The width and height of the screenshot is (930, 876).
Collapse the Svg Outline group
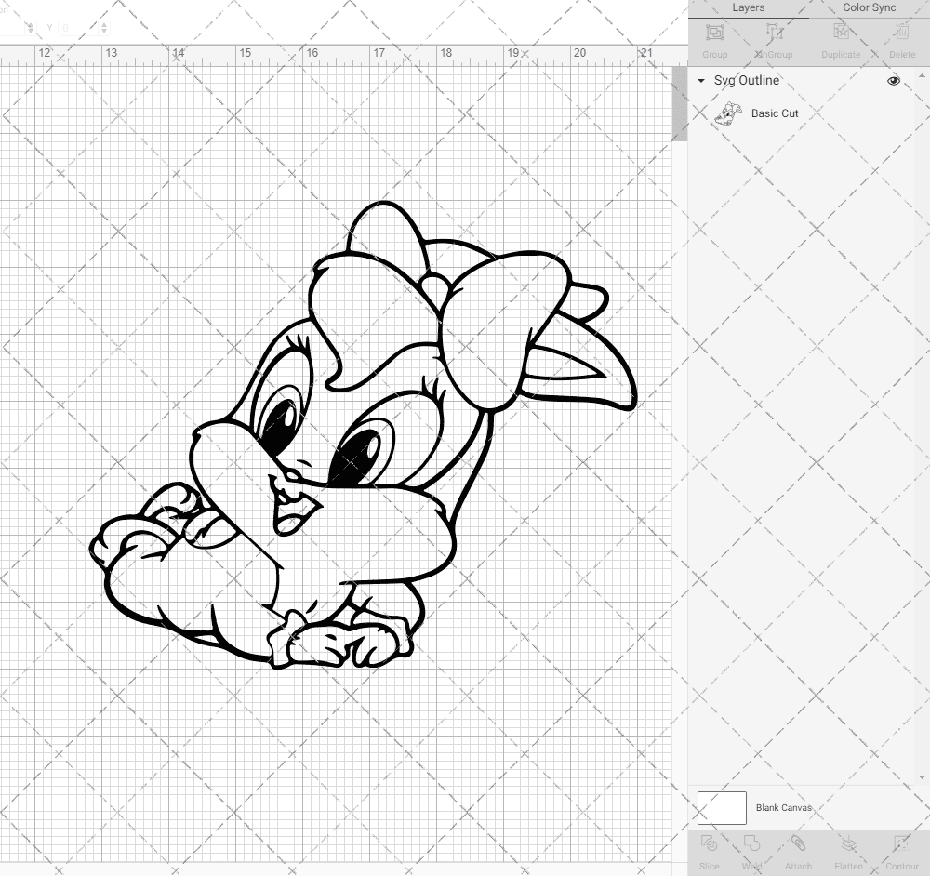[x=701, y=81]
